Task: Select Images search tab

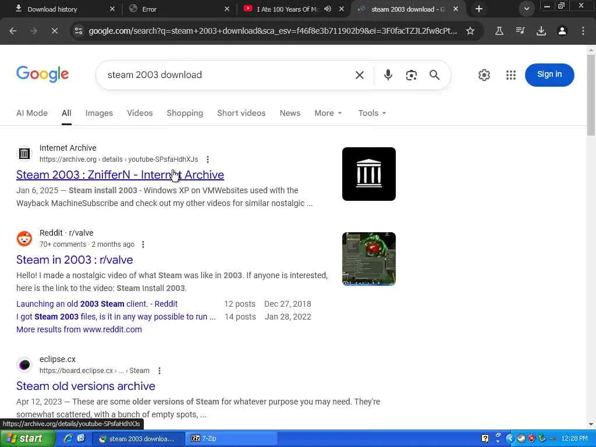Action: click(99, 113)
